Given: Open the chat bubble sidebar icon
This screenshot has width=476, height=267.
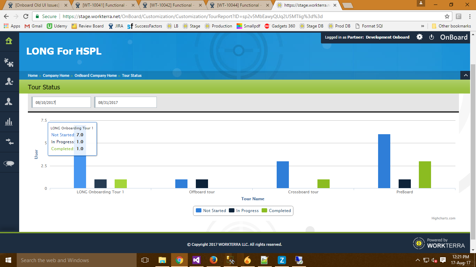Looking at the screenshot, I should pos(9,163).
